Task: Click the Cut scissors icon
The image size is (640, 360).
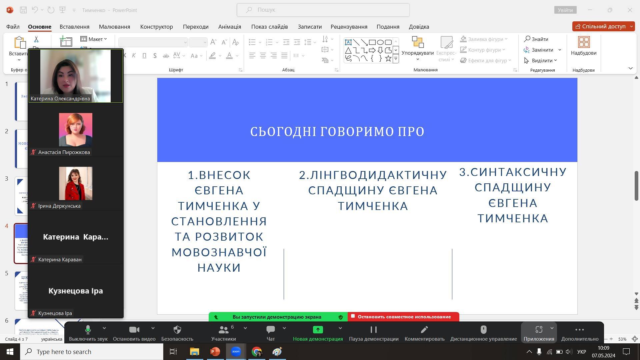Action: pos(36,39)
